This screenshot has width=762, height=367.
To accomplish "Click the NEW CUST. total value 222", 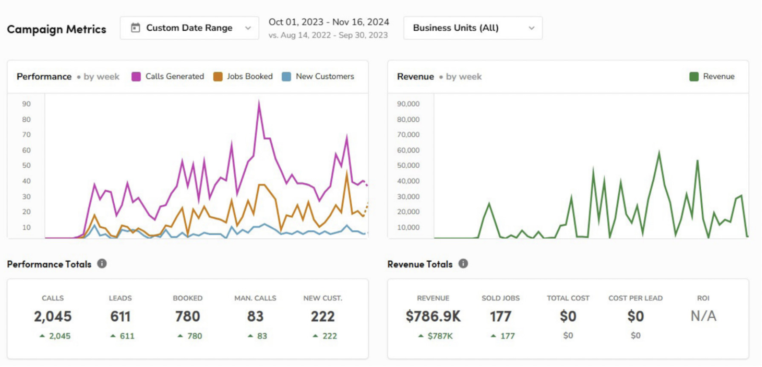I will pyautogui.click(x=323, y=316).
